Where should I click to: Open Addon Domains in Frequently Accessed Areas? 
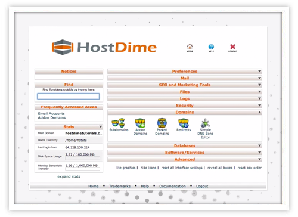pos(52,117)
